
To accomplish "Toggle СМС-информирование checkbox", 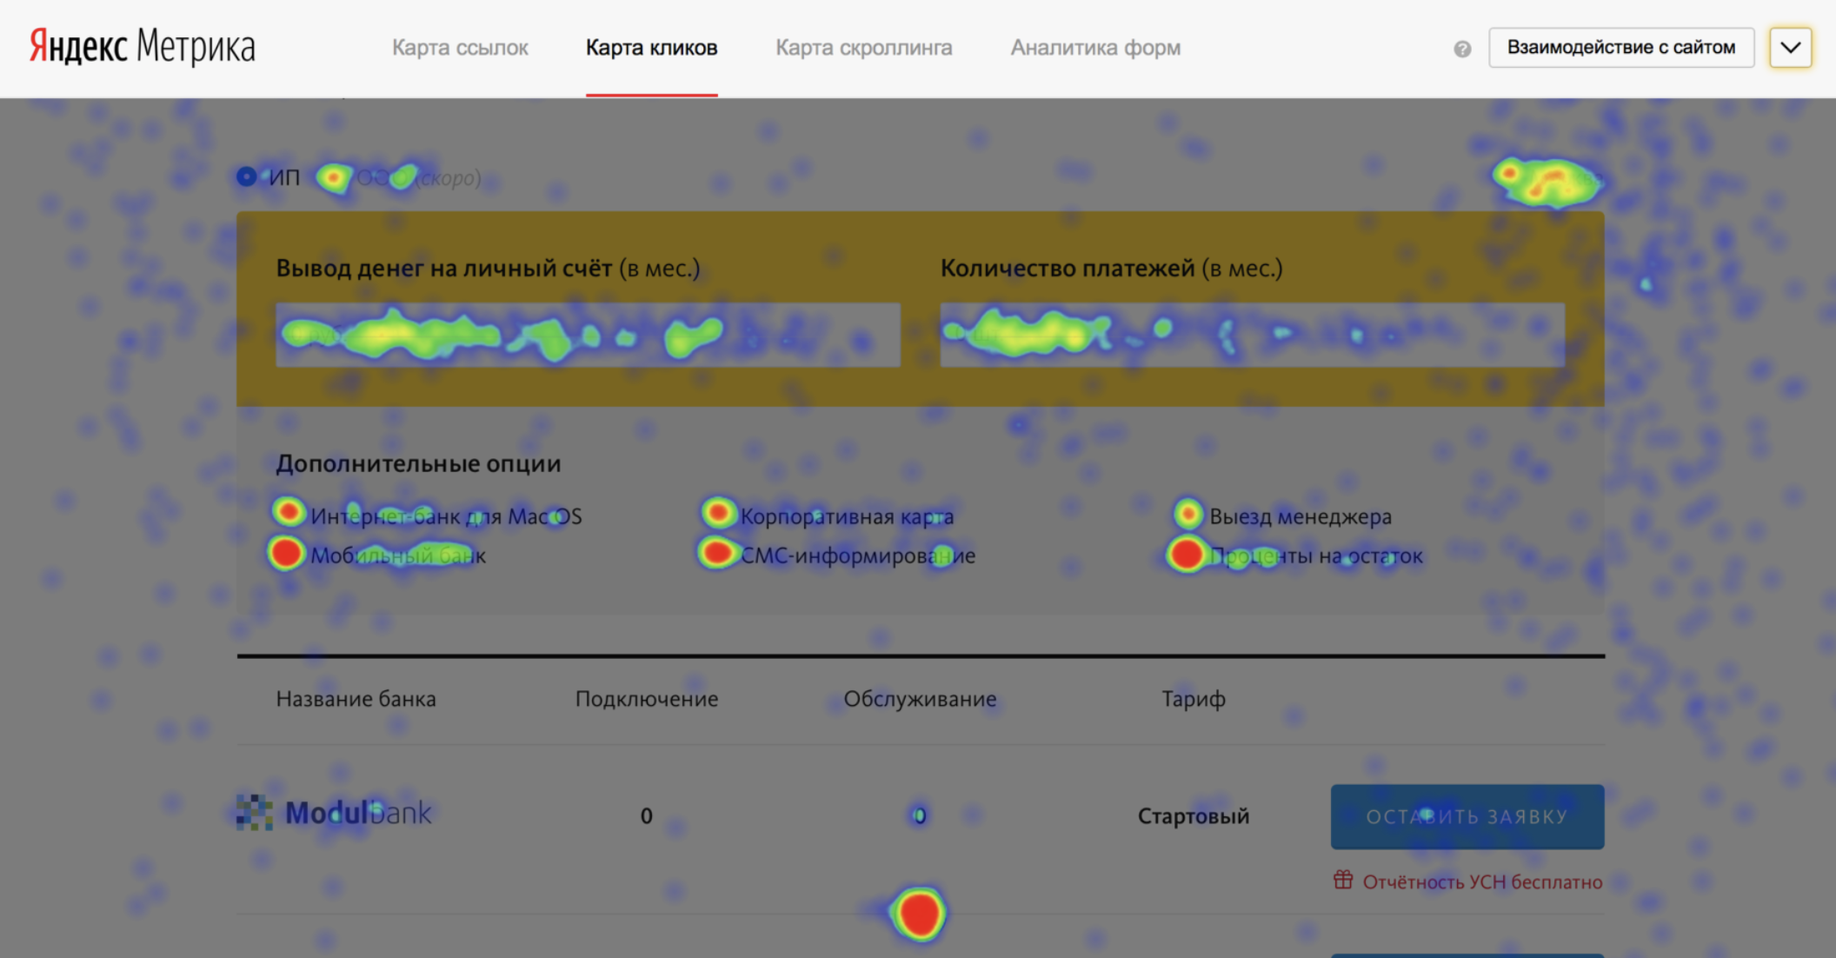I will coord(716,553).
